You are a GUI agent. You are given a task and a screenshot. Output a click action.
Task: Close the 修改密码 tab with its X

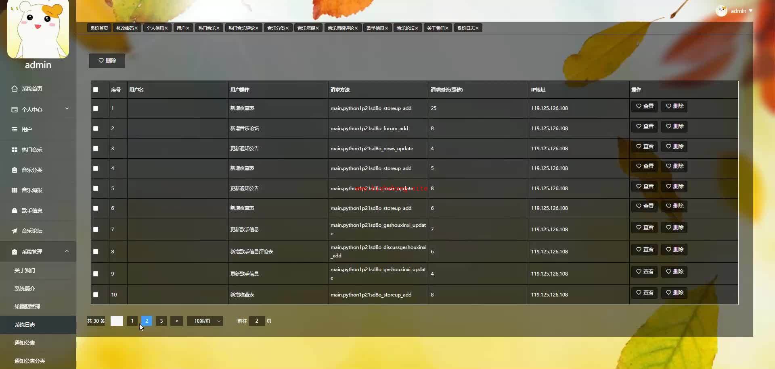tap(136, 28)
